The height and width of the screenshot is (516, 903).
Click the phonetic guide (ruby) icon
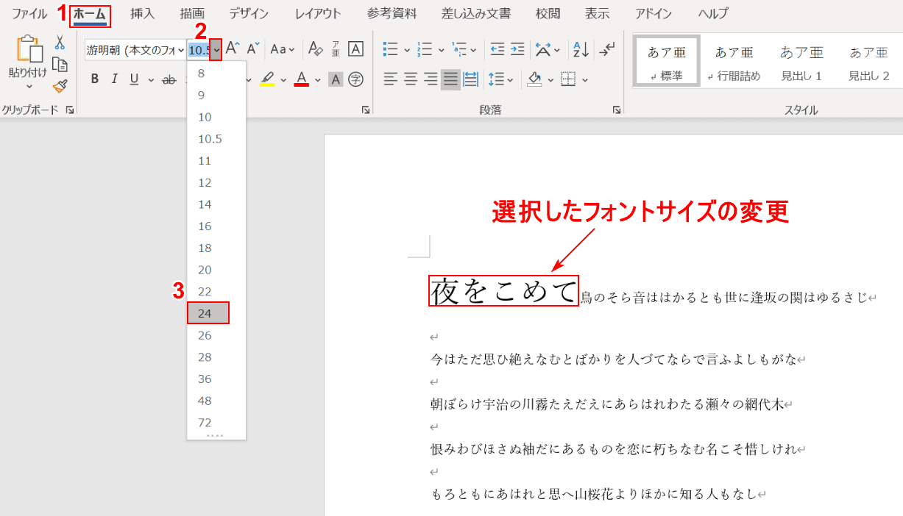336,49
